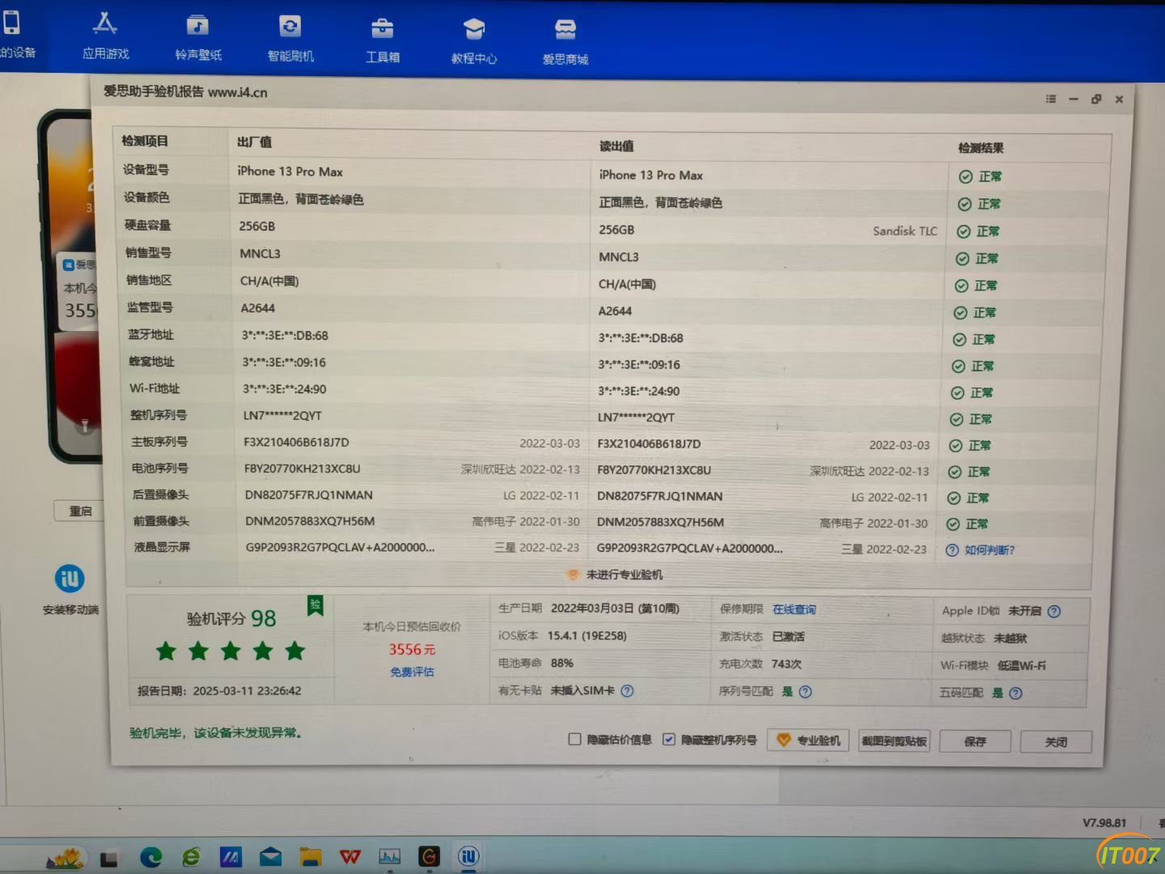
Task: Open 教程中心 tutorial center
Action: click(x=474, y=41)
